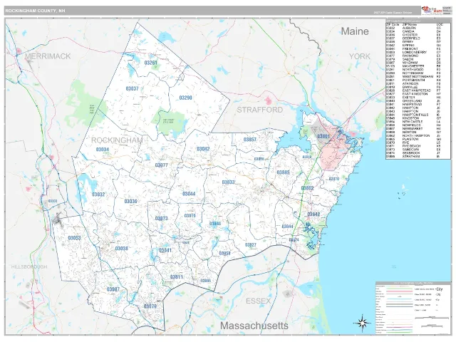Select ZIP code label 03885
Screen dimensions: 456x342
283,172
